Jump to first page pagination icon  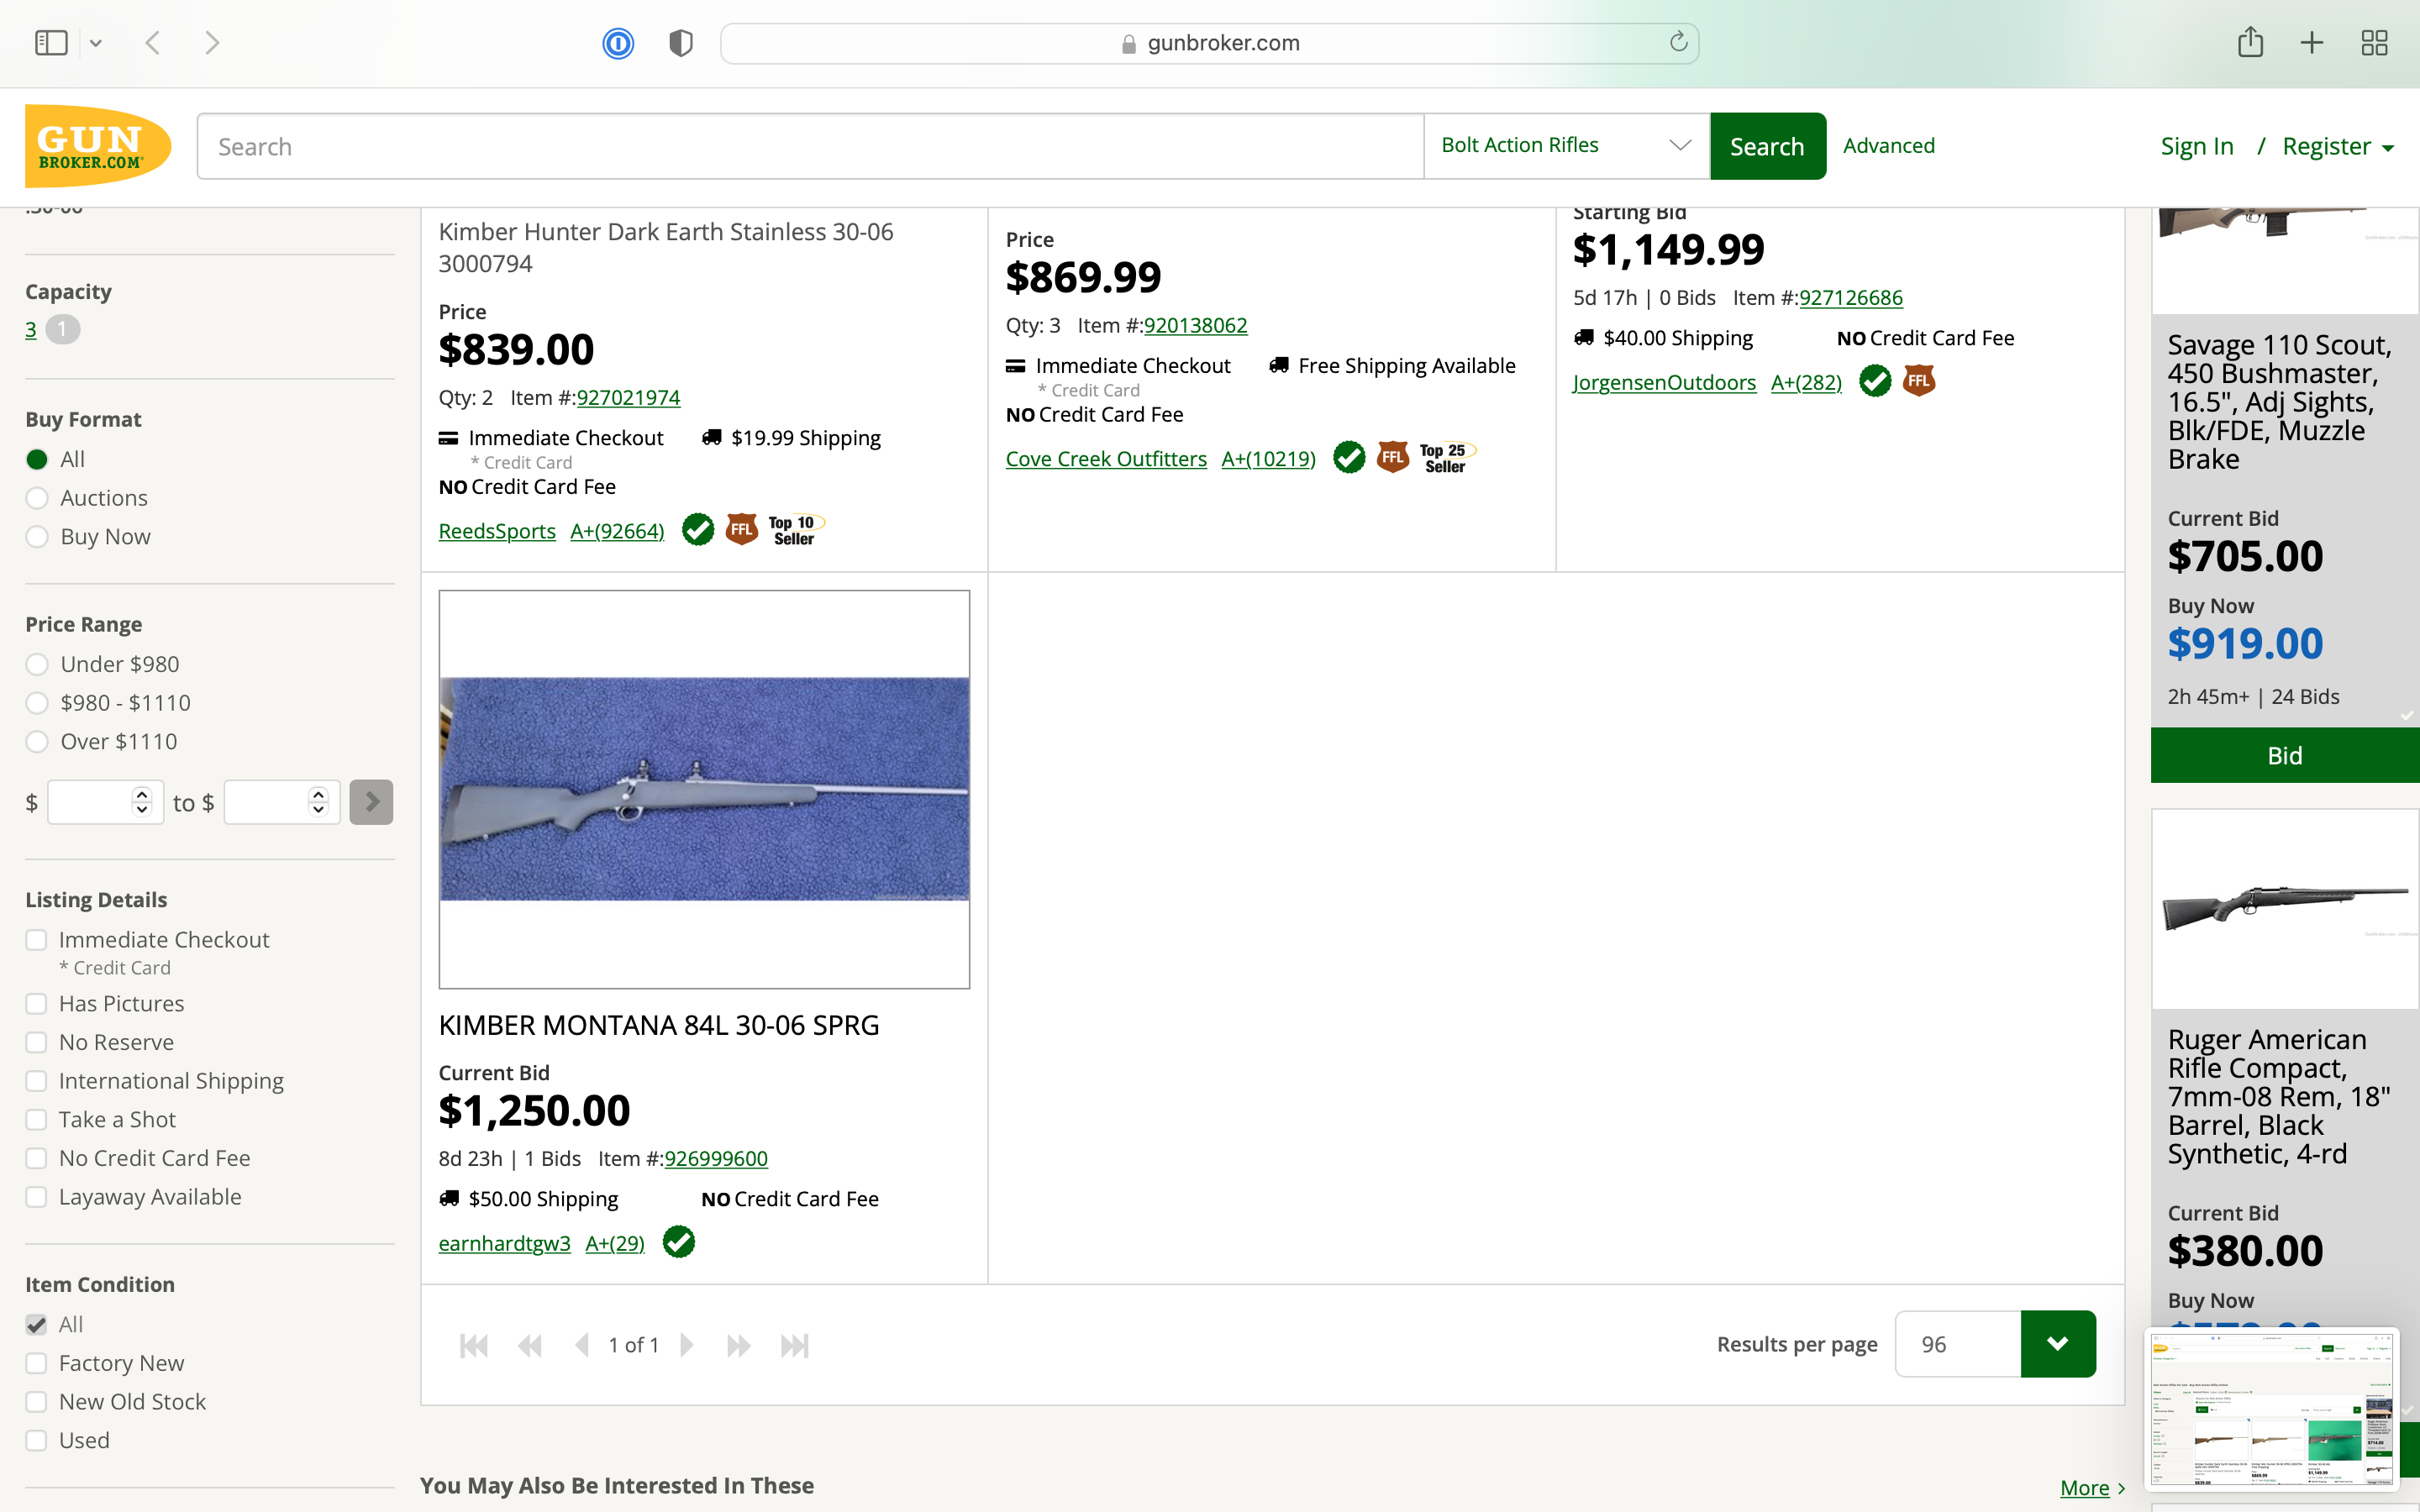(474, 1345)
